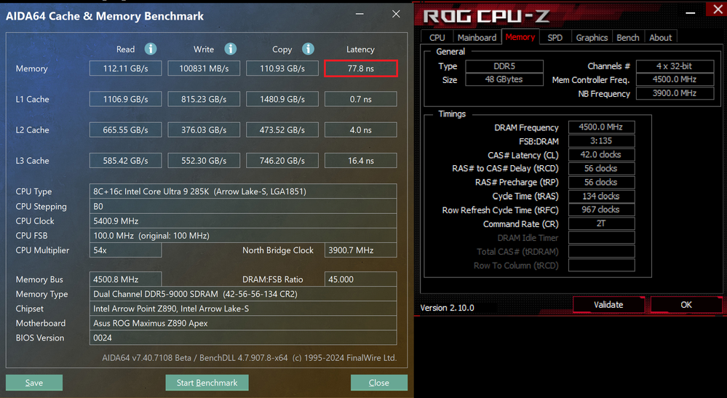Click the tRCD value 56 clocks
Viewport: 727px width, 398px height.
coord(601,168)
